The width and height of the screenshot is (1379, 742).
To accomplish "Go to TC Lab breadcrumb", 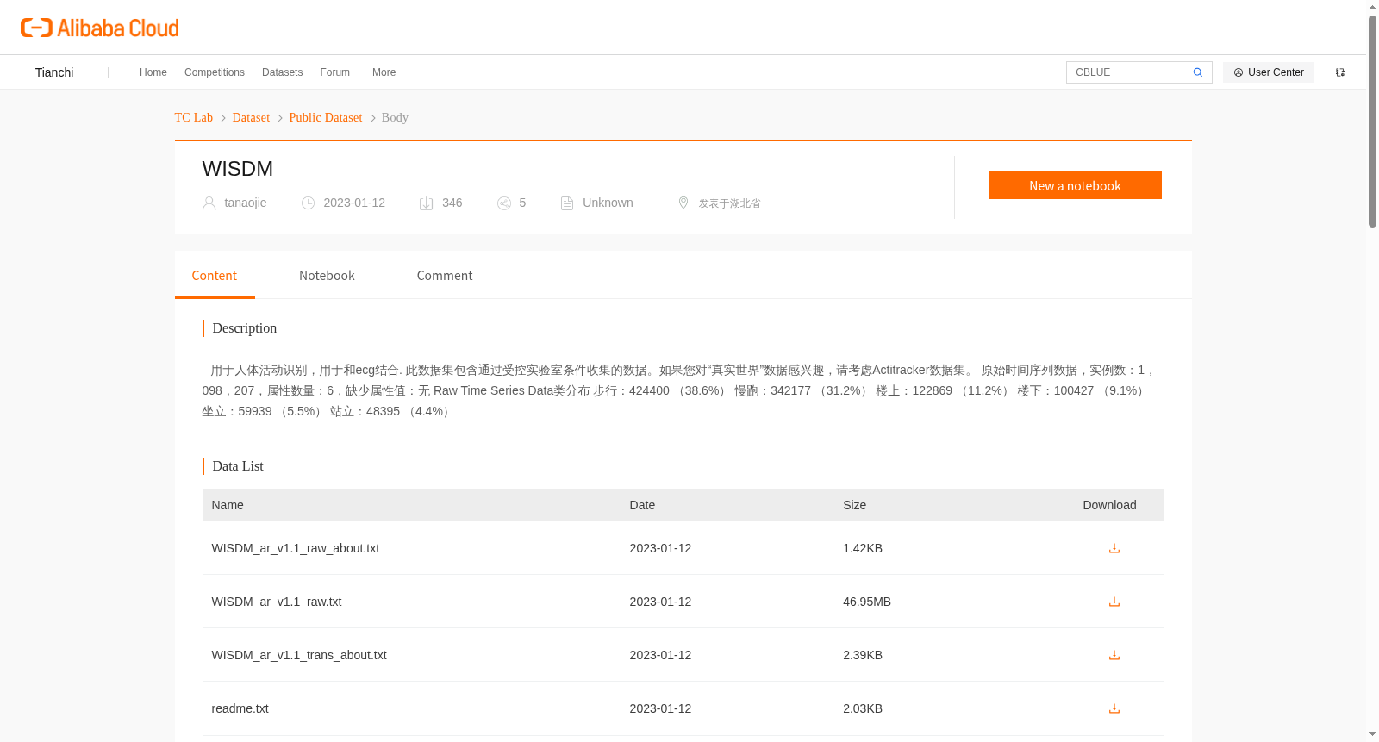I will pyautogui.click(x=194, y=117).
